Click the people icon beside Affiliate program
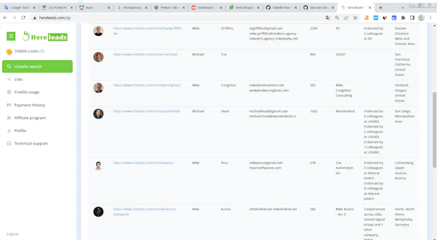Viewport: 438px width, 240px height. point(9,118)
